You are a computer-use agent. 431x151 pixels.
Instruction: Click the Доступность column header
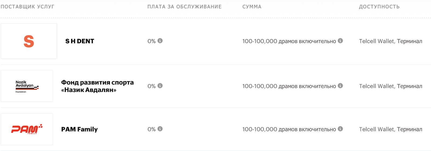click(379, 7)
